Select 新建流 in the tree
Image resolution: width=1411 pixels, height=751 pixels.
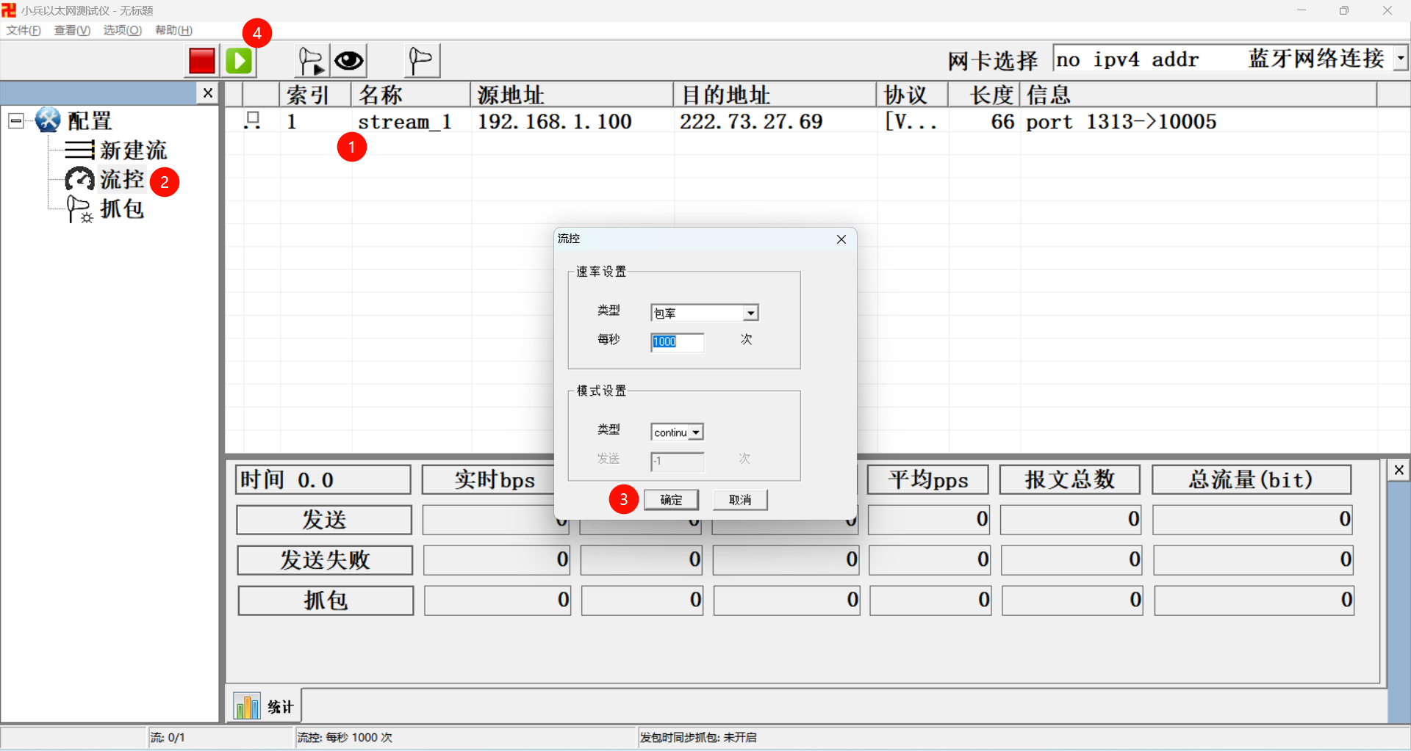[x=134, y=150]
